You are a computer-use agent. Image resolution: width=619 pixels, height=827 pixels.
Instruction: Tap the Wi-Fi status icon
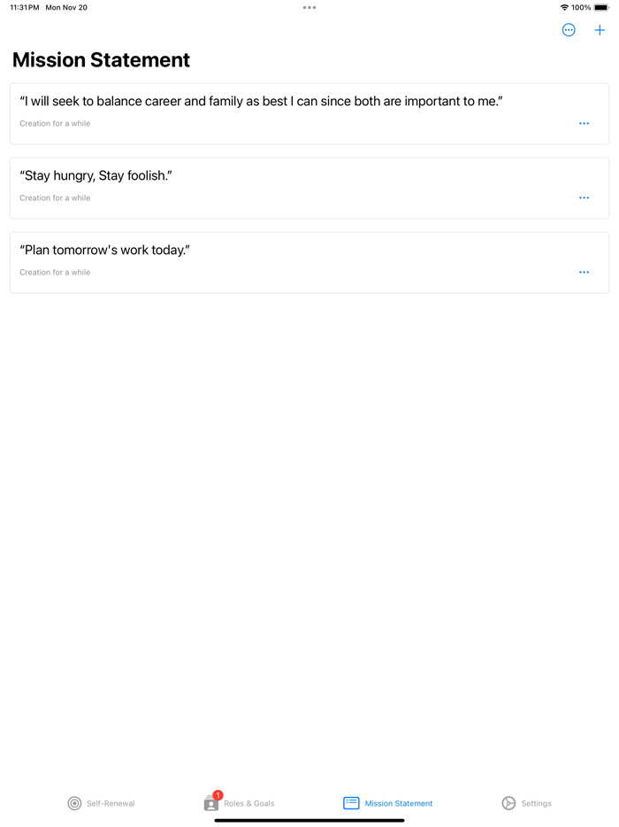(x=564, y=7)
